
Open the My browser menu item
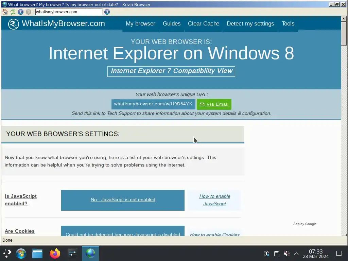(140, 23)
